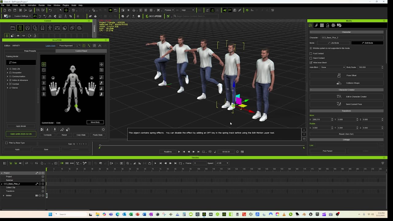
Task: Click the Move X value field
Action: [321, 119]
